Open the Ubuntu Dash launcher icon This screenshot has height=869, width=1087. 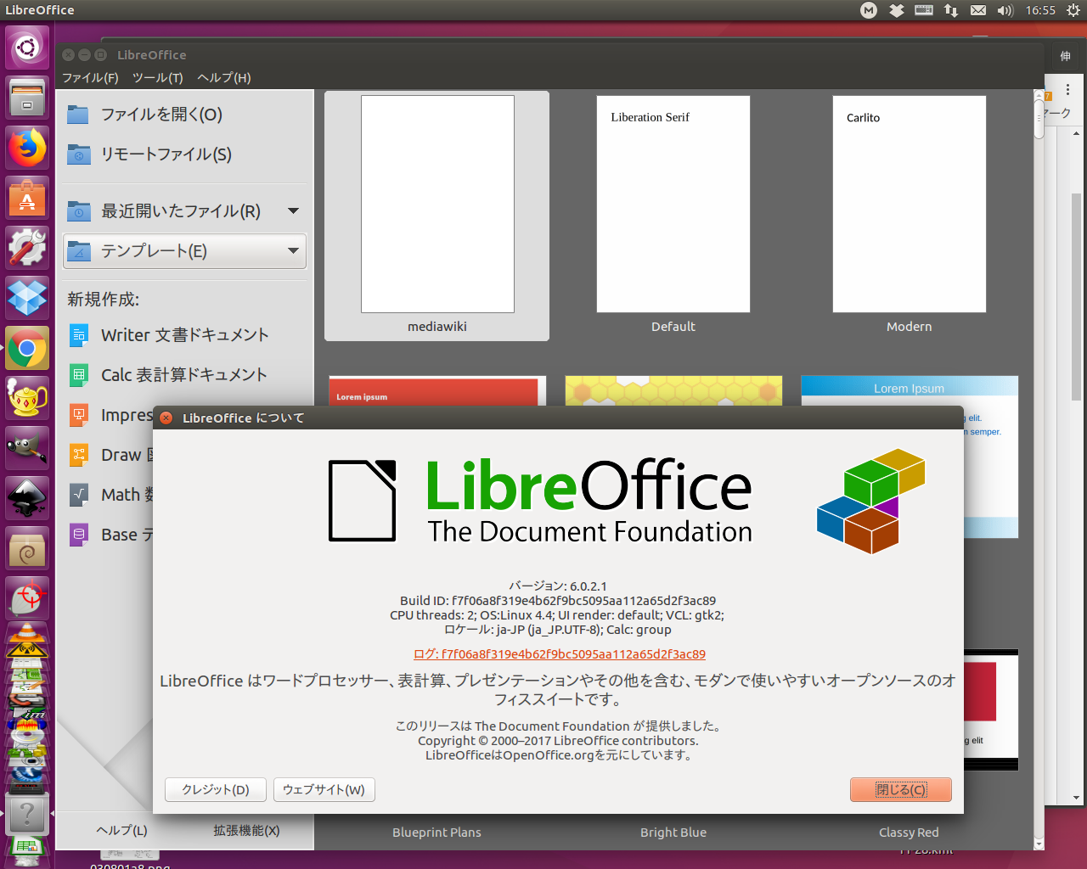click(x=27, y=48)
